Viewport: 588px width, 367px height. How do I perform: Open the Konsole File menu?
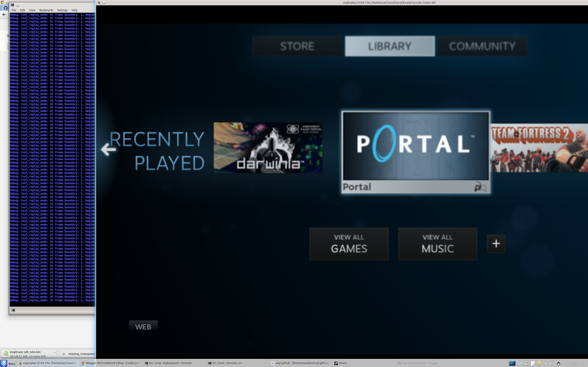14,10
